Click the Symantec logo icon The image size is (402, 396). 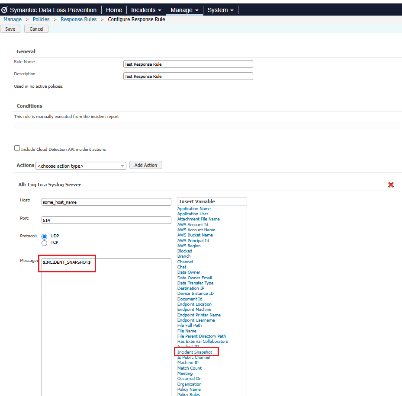pyautogui.click(x=5, y=10)
